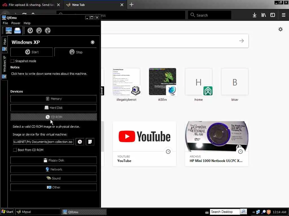
Task: Open the browser hamburger menu
Action: coord(284,15)
